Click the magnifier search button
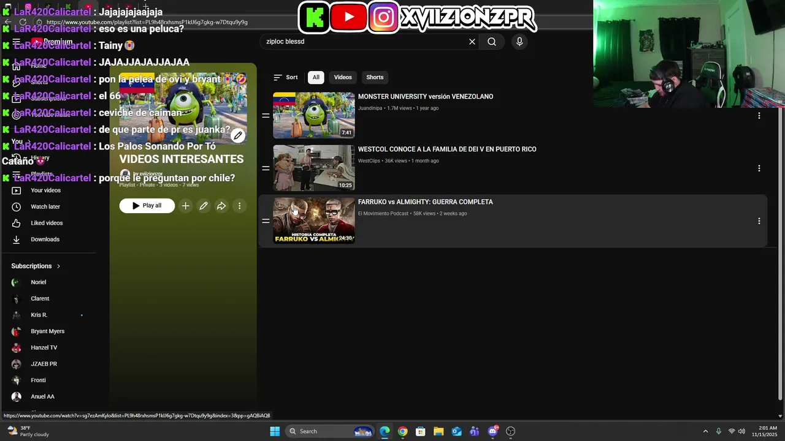 tap(492, 42)
